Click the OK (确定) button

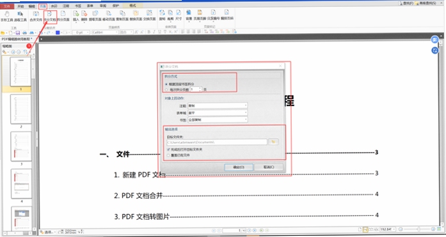[239, 167]
